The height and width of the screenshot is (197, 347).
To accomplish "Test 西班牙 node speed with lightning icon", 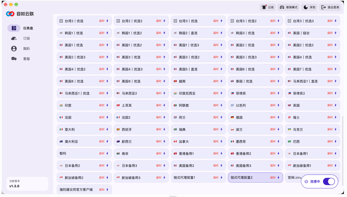I will pos(164,129).
